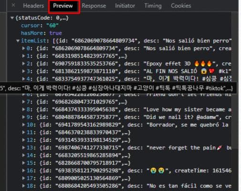Expand item 9 Did we nail it

point(23,117)
